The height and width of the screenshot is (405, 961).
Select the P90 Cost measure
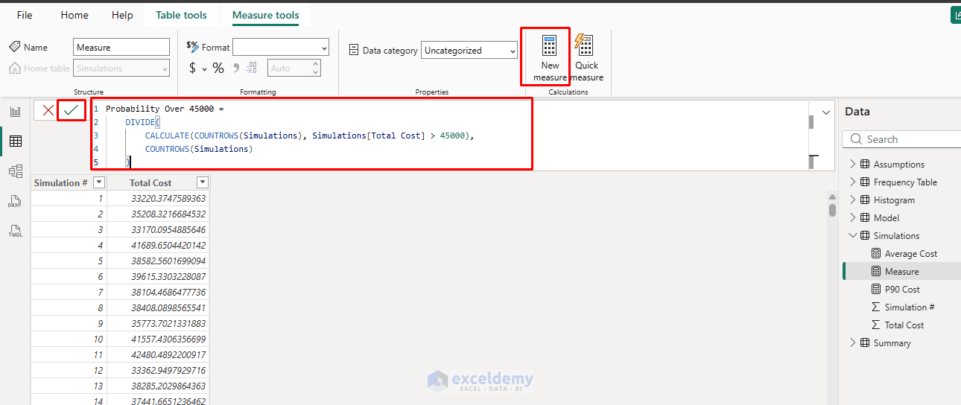[902, 290]
